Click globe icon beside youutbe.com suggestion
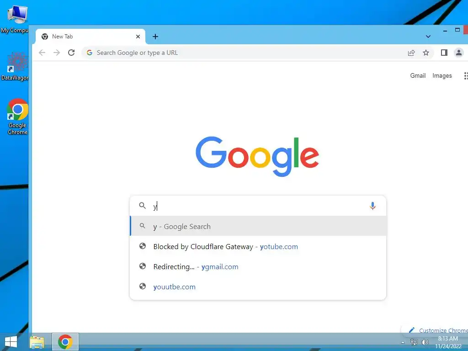The width and height of the screenshot is (468, 351). click(x=143, y=286)
